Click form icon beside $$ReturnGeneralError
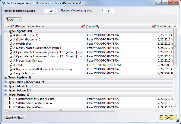Screen dimensions: 181x124 pyautogui.click(x=11, y=107)
